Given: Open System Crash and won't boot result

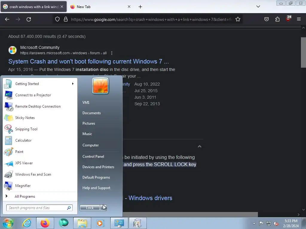Looking at the screenshot, I should [x=88, y=61].
